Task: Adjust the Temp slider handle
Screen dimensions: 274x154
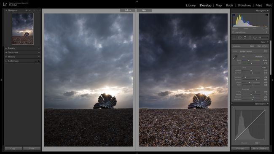Action: pos(249,61)
